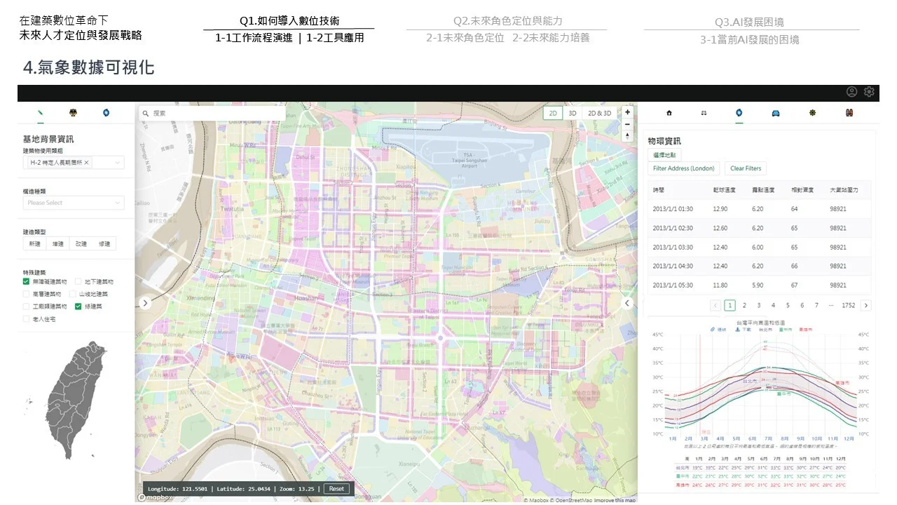Switch map view to 3D mode
The height and width of the screenshot is (505, 897).
point(571,113)
